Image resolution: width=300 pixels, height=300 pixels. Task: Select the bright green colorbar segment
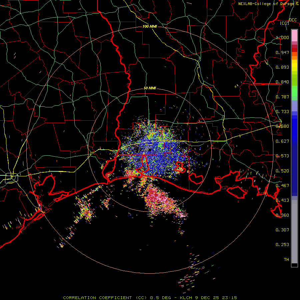pyautogui.click(x=294, y=91)
